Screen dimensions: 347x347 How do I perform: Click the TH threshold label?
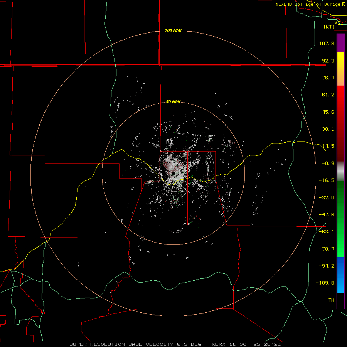331,300
